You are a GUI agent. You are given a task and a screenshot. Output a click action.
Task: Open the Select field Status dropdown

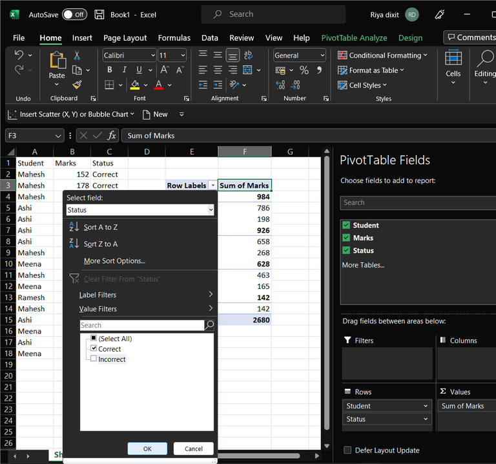point(211,210)
